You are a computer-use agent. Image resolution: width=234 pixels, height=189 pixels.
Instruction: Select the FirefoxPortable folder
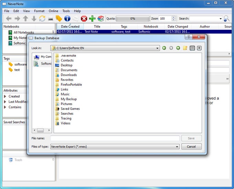[x=68, y=85]
